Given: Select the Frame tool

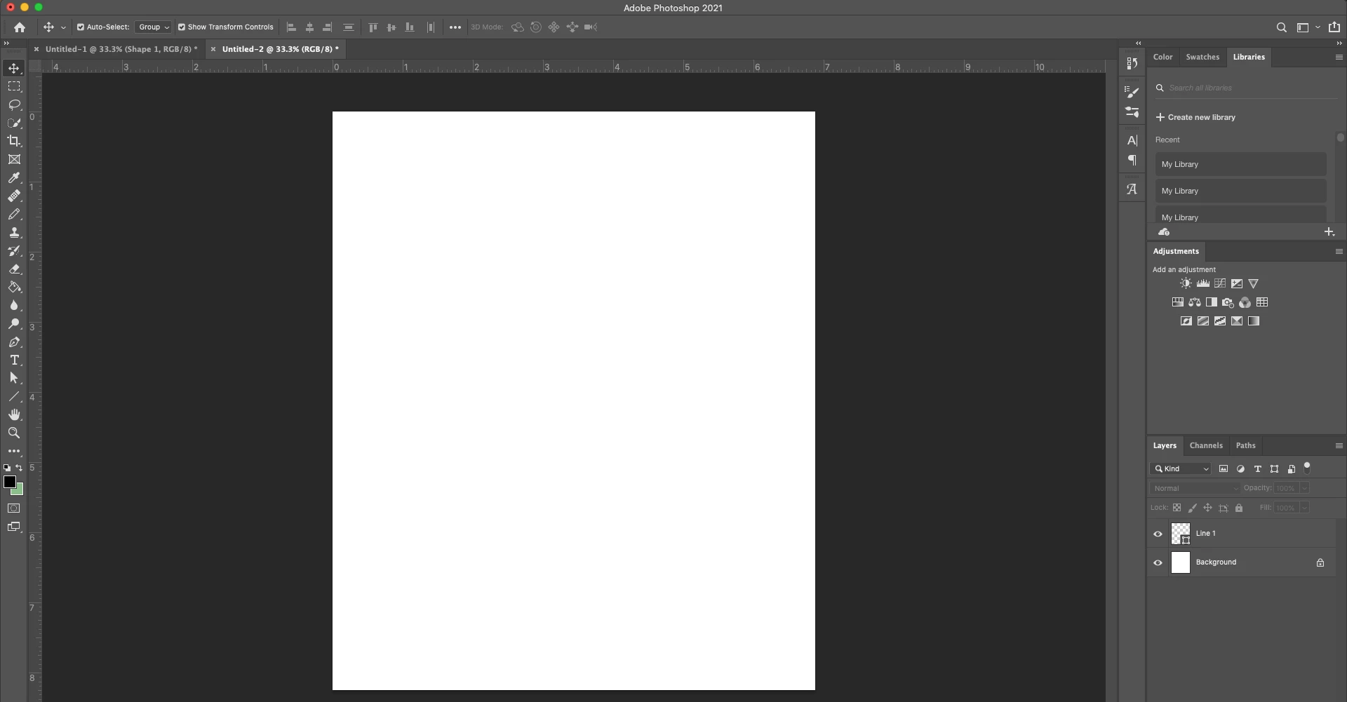Looking at the screenshot, I should point(14,160).
